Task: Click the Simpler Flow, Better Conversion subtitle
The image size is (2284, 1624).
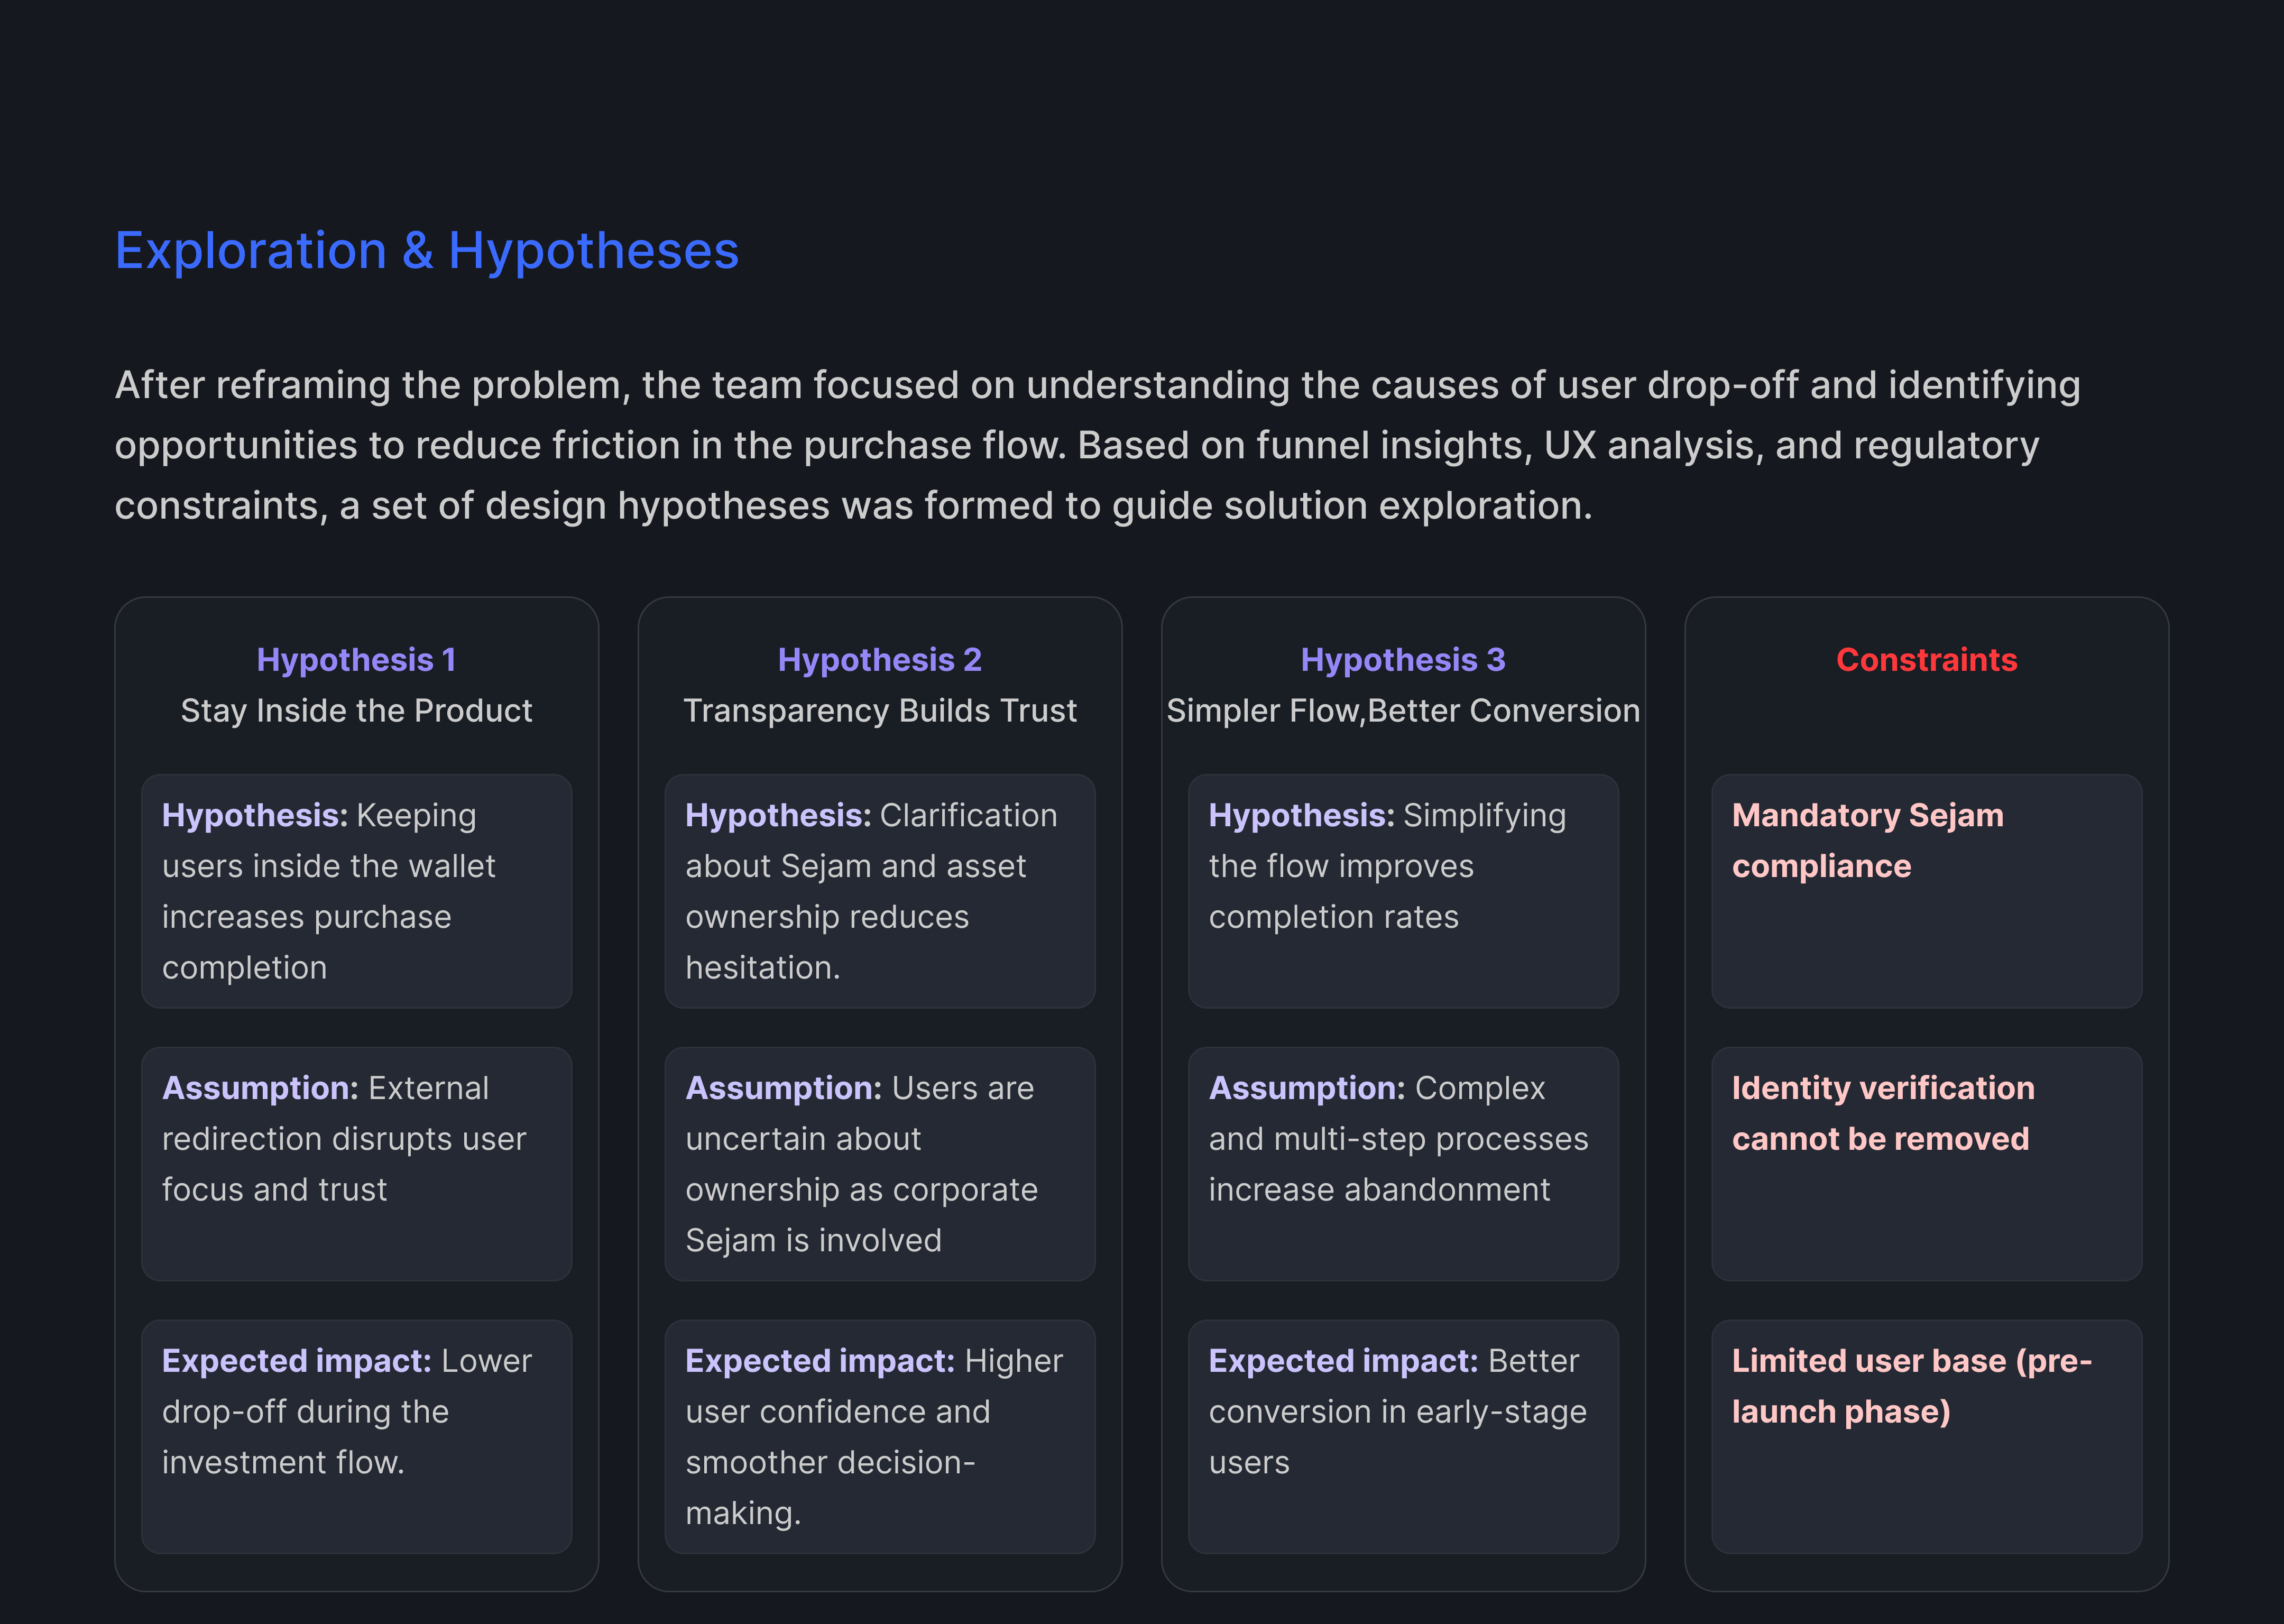Action: tap(1403, 711)
